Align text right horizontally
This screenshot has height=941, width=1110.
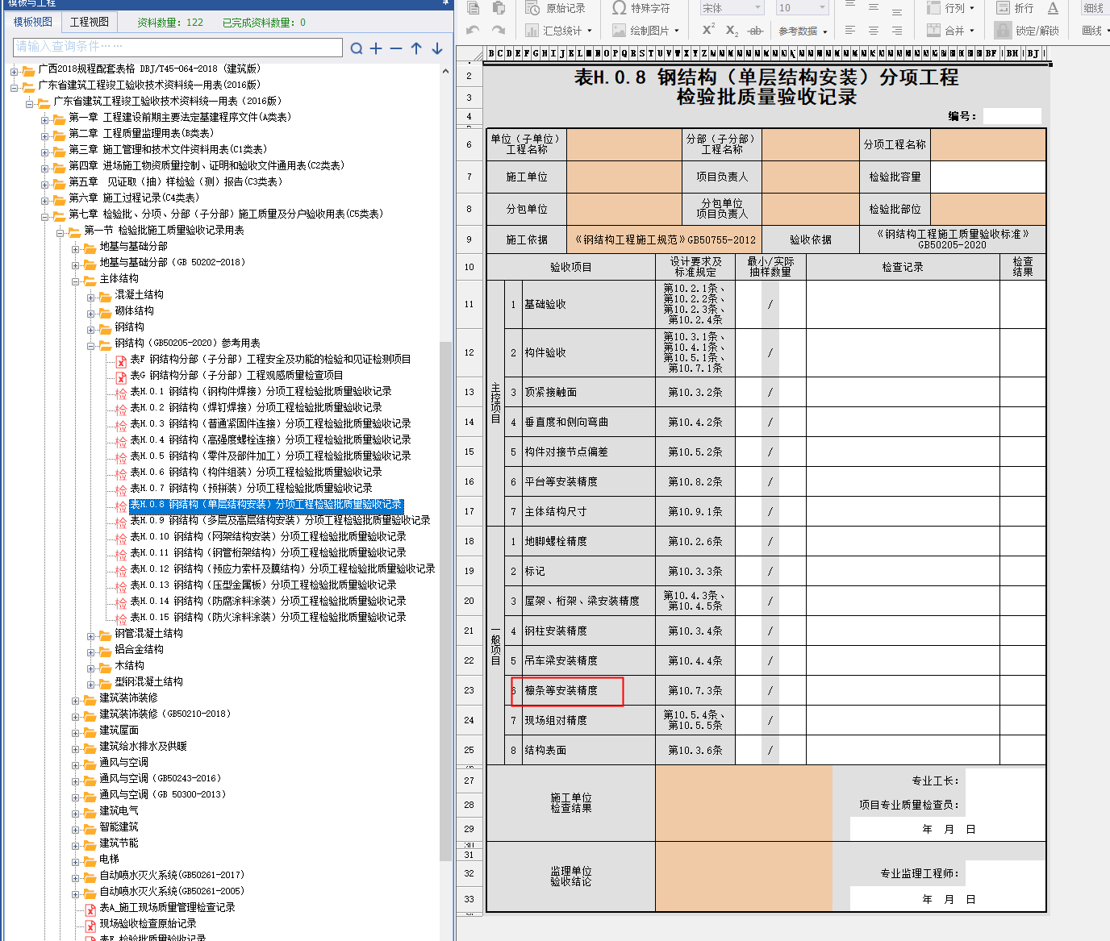point(897,31)
